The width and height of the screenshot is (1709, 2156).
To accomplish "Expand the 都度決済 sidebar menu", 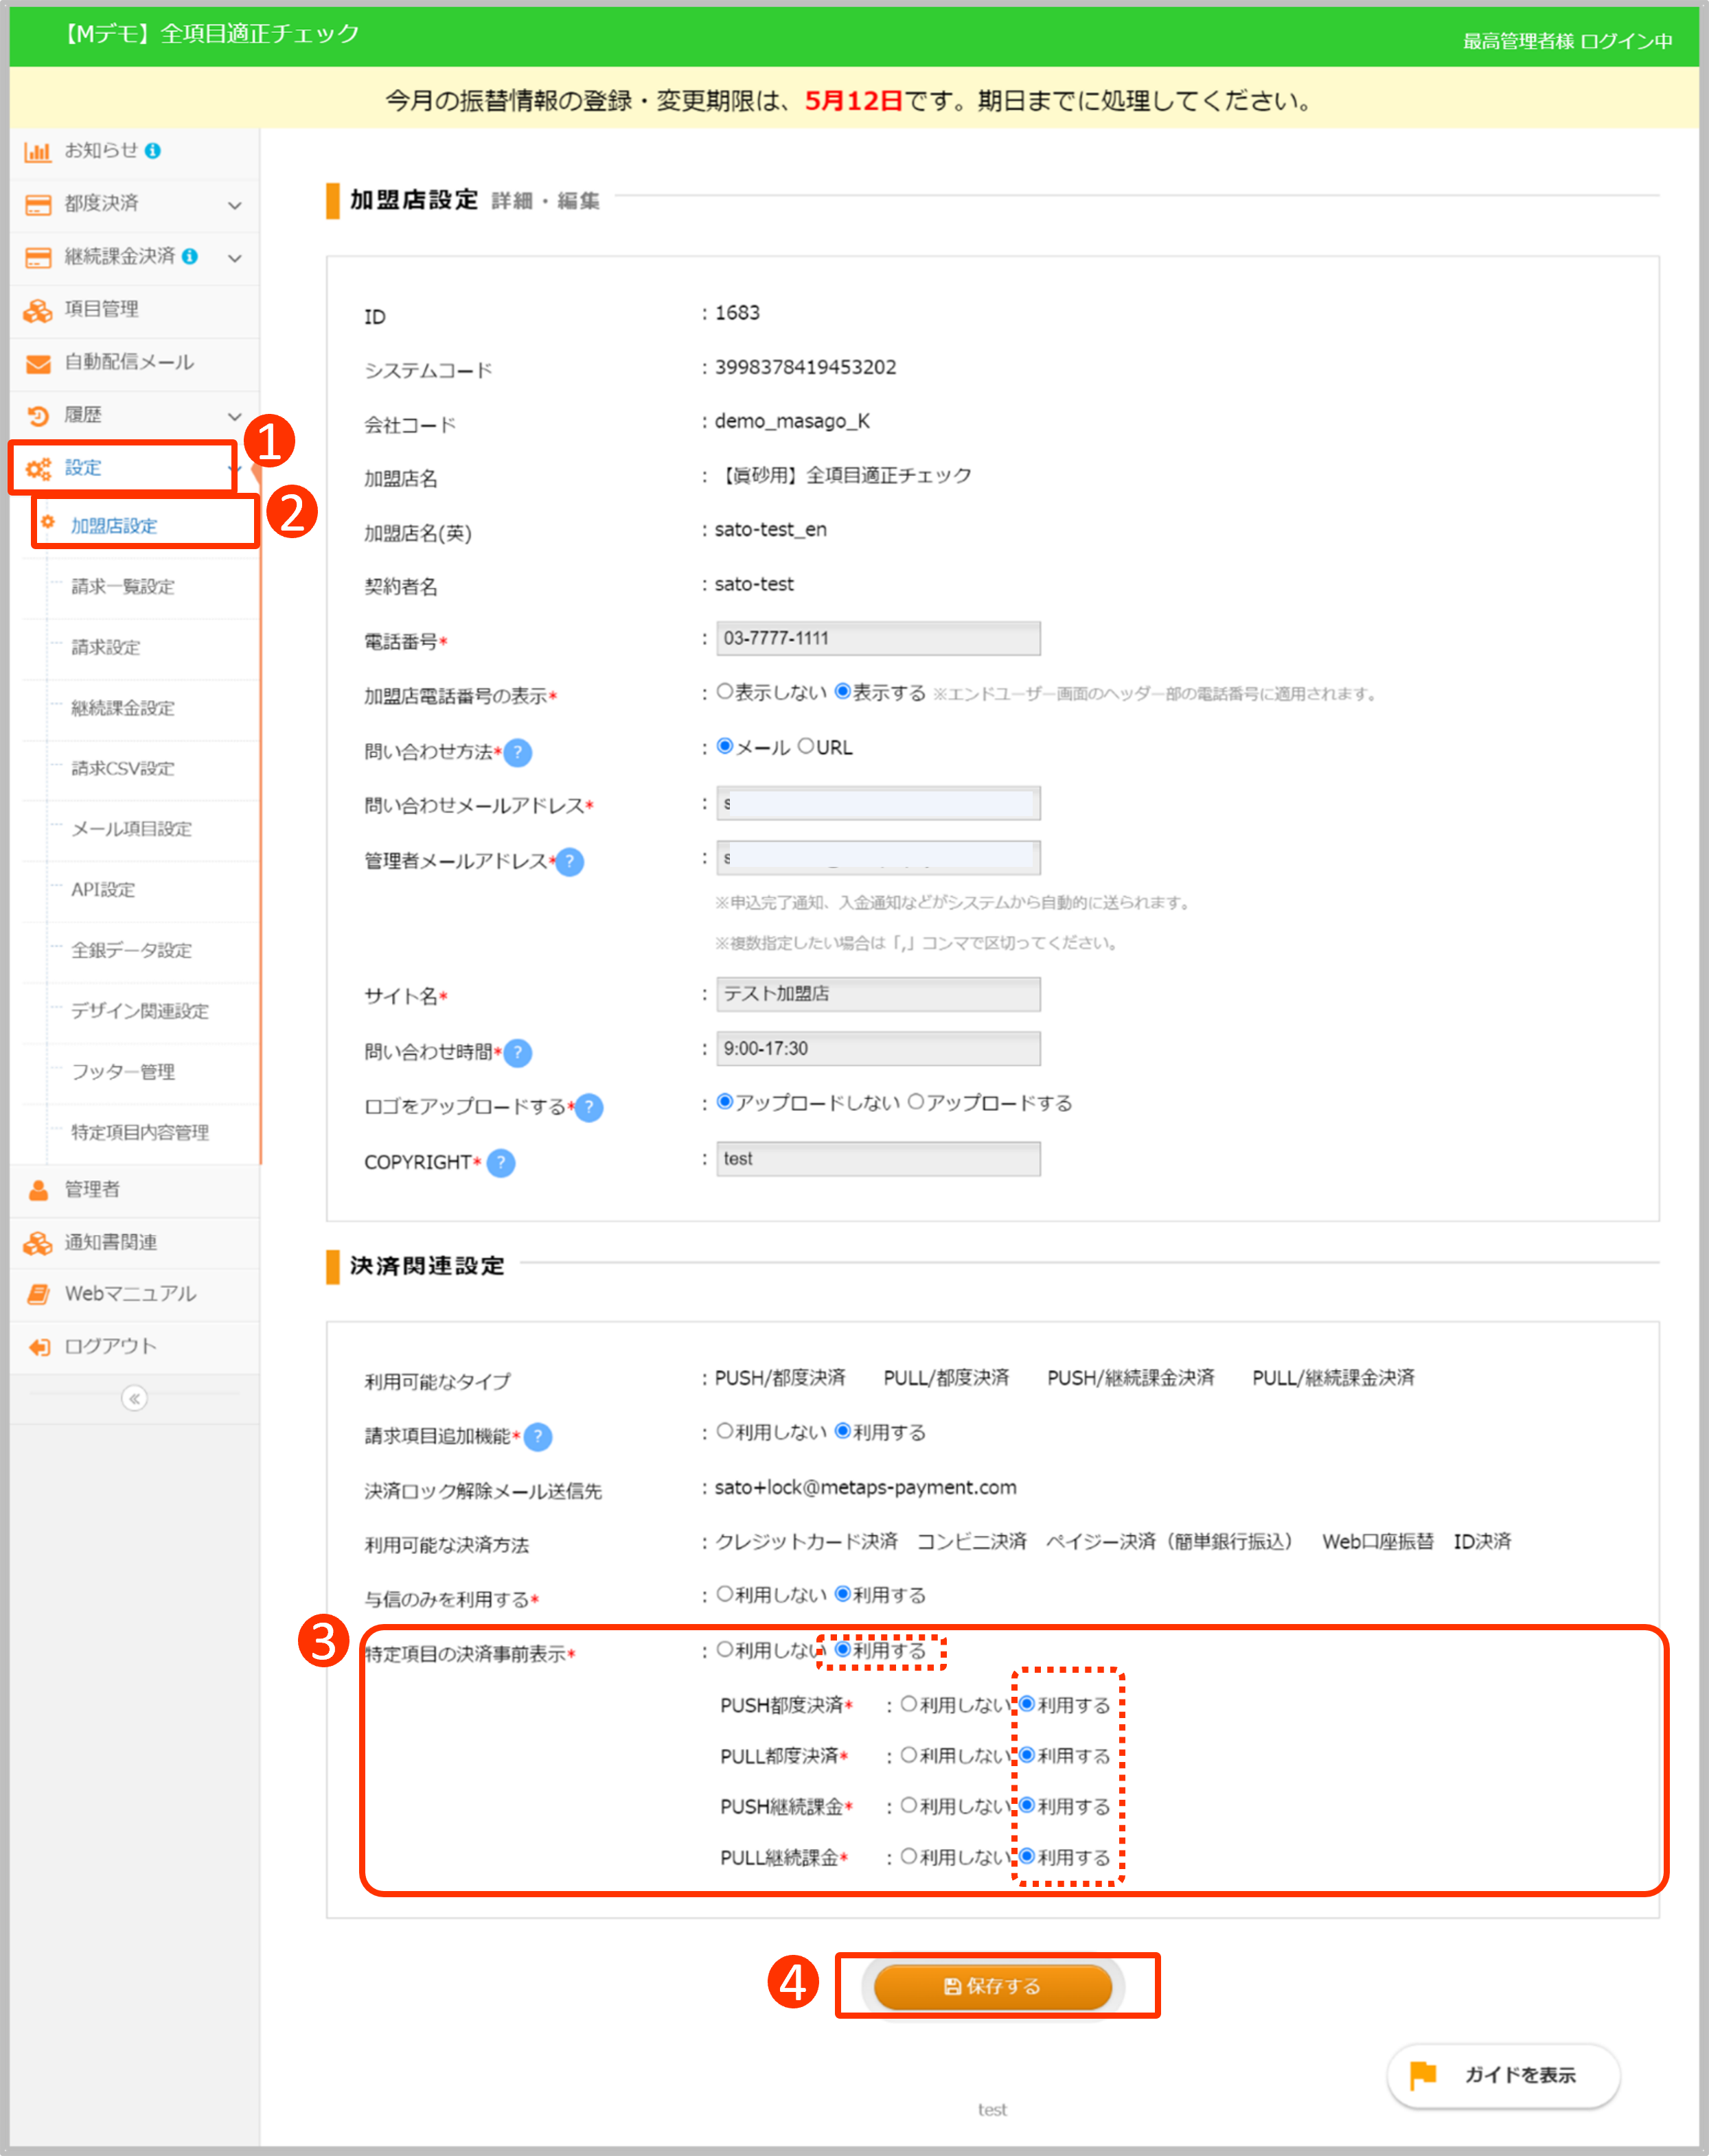I will click(x=234, y=205).
